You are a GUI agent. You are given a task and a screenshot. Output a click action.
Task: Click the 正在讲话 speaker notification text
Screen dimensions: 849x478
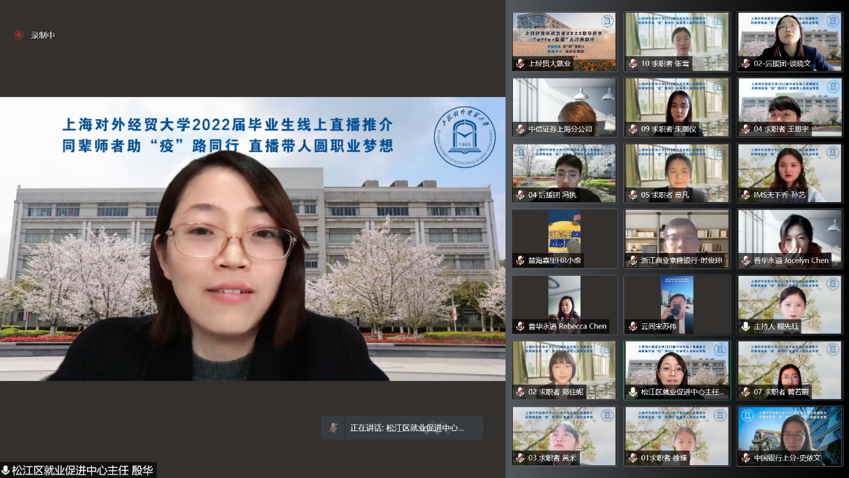[x=406, y=428]
